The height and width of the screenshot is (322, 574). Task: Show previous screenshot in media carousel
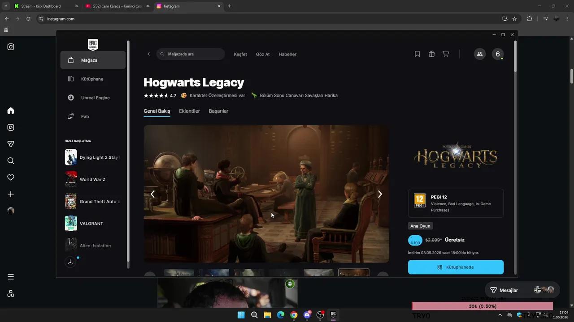coord(152,194)
